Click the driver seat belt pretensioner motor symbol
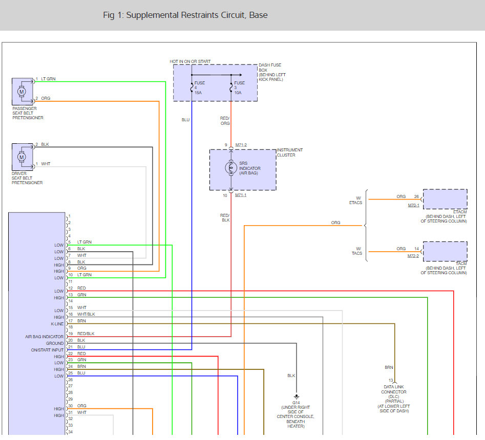 (22, 157)
